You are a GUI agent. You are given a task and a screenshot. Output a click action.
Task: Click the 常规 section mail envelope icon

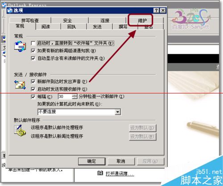pyautogui.click(x=20, y=47)
